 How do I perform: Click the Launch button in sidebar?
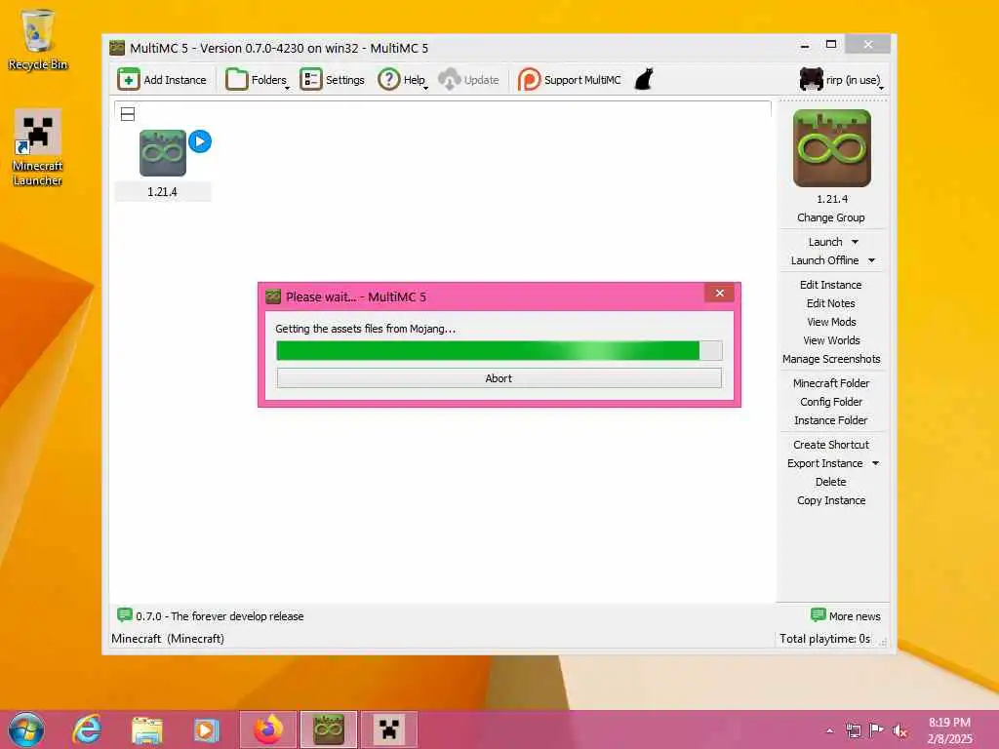(825, 242)
